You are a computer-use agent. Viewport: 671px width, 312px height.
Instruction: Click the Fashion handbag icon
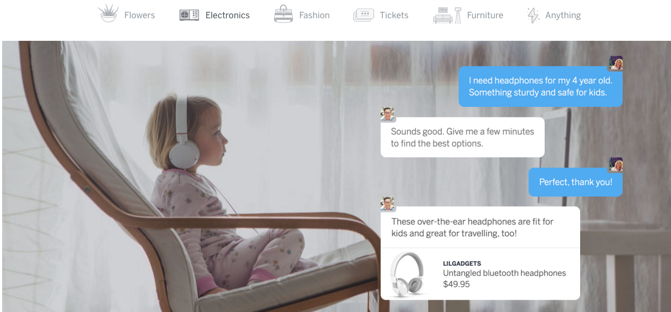pos(283,14)
